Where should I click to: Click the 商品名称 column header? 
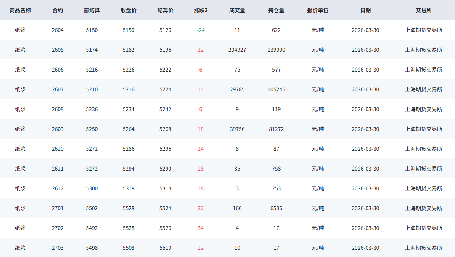(x=20, y=10)
